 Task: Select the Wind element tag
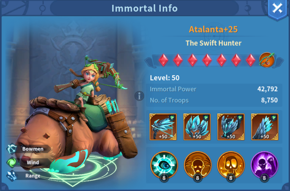click(x=28, y=162)
